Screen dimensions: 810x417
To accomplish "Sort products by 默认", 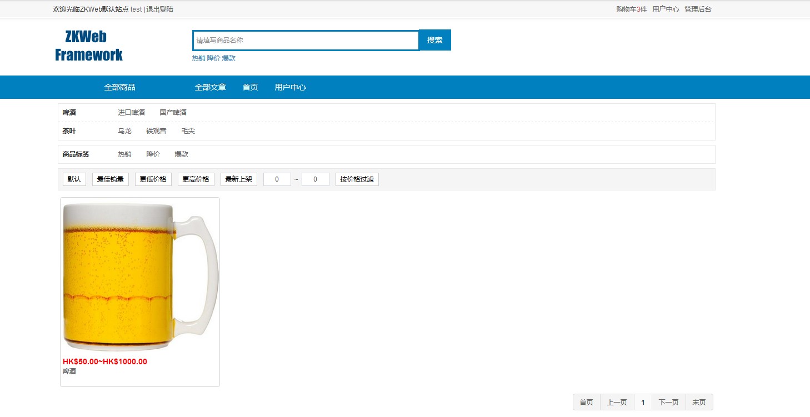I will (74, 179).
